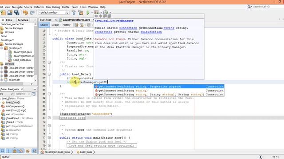
Task: Click the New Project toolbar icon
Action: [x=3, y=13]
